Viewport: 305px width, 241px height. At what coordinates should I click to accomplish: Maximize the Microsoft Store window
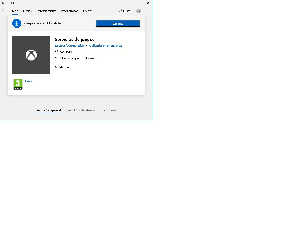point(139,3)
